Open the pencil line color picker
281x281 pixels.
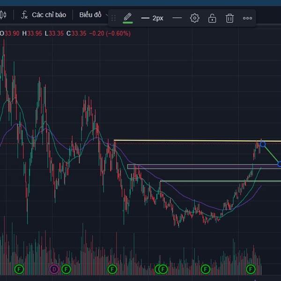tap(127, 18)
